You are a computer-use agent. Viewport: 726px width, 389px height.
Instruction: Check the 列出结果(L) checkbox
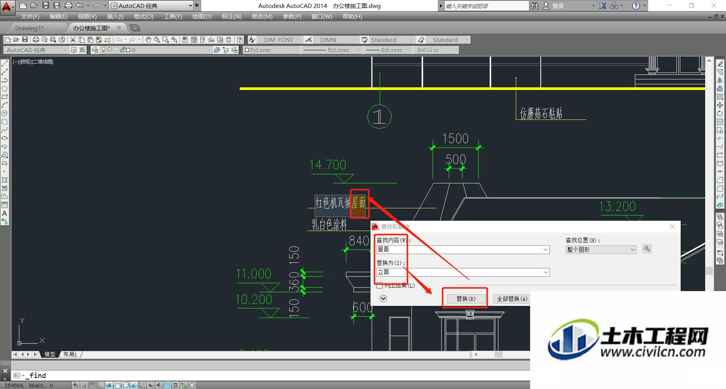click(380, 286)
